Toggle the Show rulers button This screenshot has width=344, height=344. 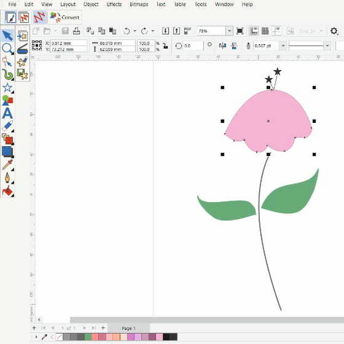click(254, 31)
